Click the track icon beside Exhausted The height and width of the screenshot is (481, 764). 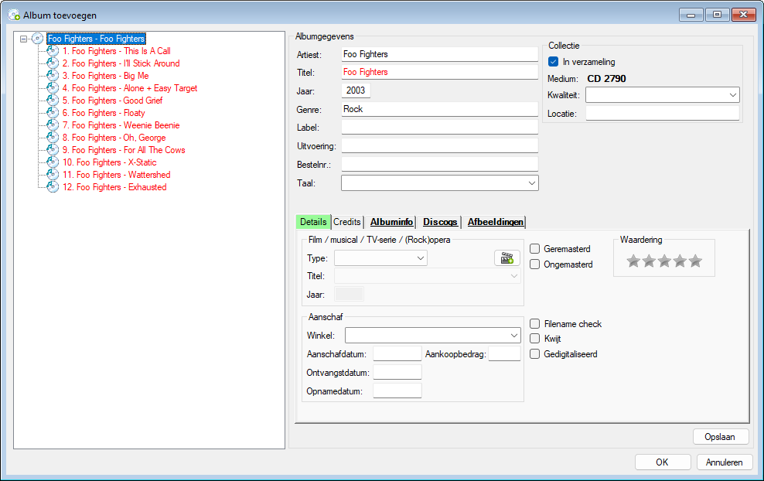(53, 187)
